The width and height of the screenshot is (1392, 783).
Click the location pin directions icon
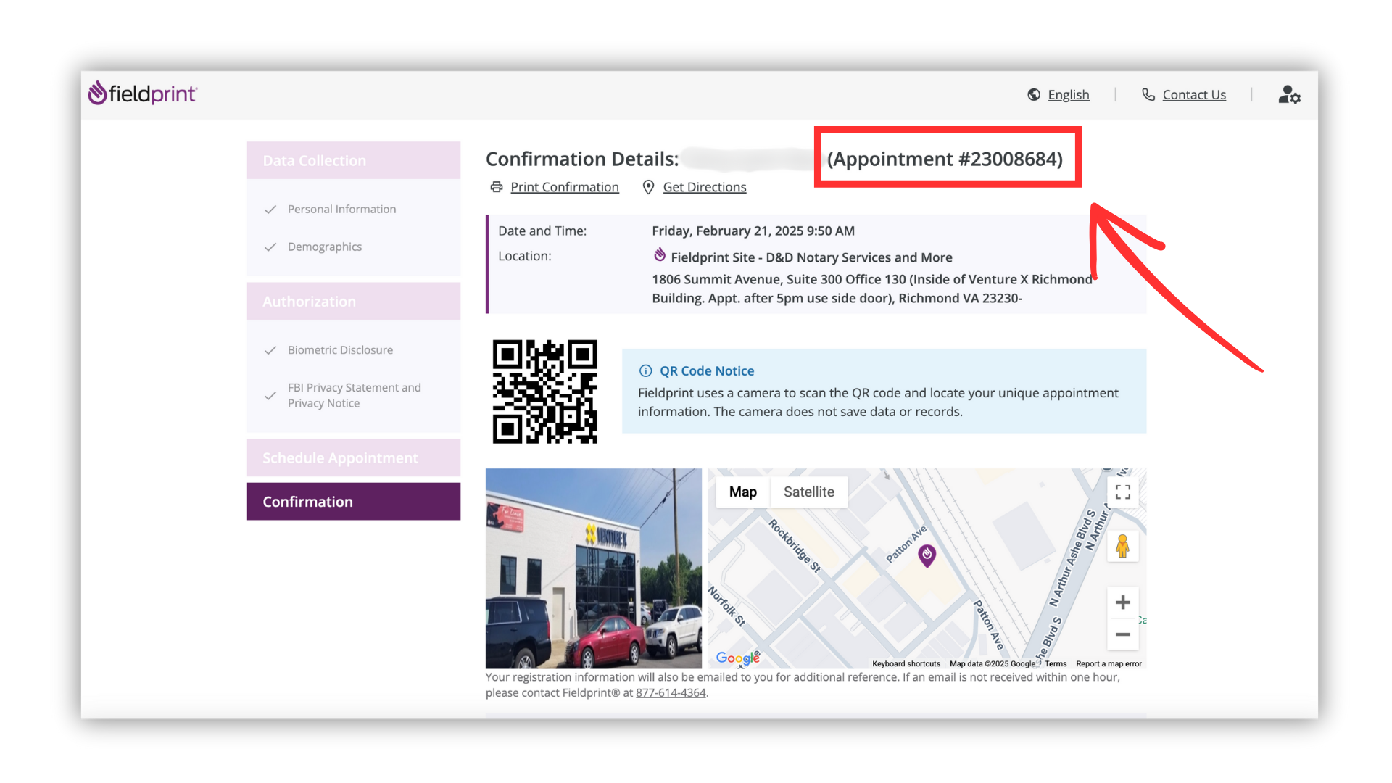coord(648,187)
